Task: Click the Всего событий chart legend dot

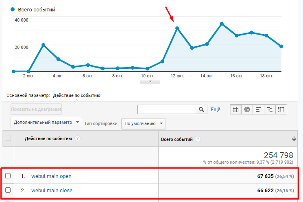Action: point(13,9)
